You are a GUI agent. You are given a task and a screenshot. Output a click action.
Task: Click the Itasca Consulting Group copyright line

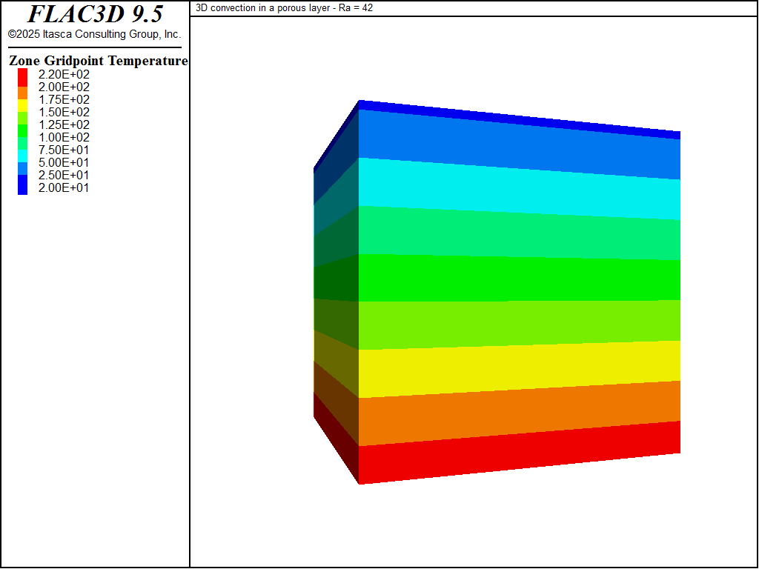(x=94, y=34)
